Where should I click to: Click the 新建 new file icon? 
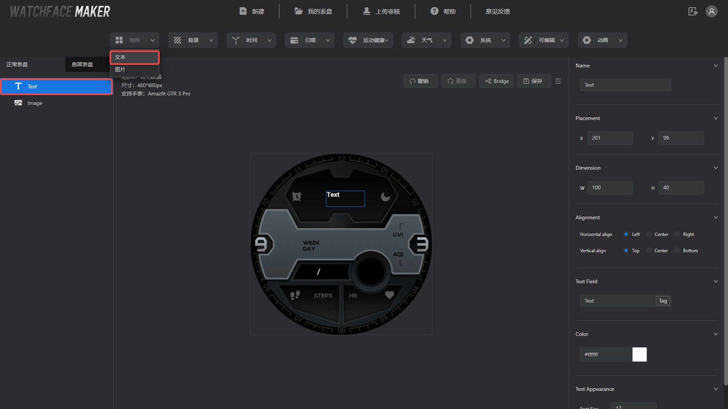243,11
